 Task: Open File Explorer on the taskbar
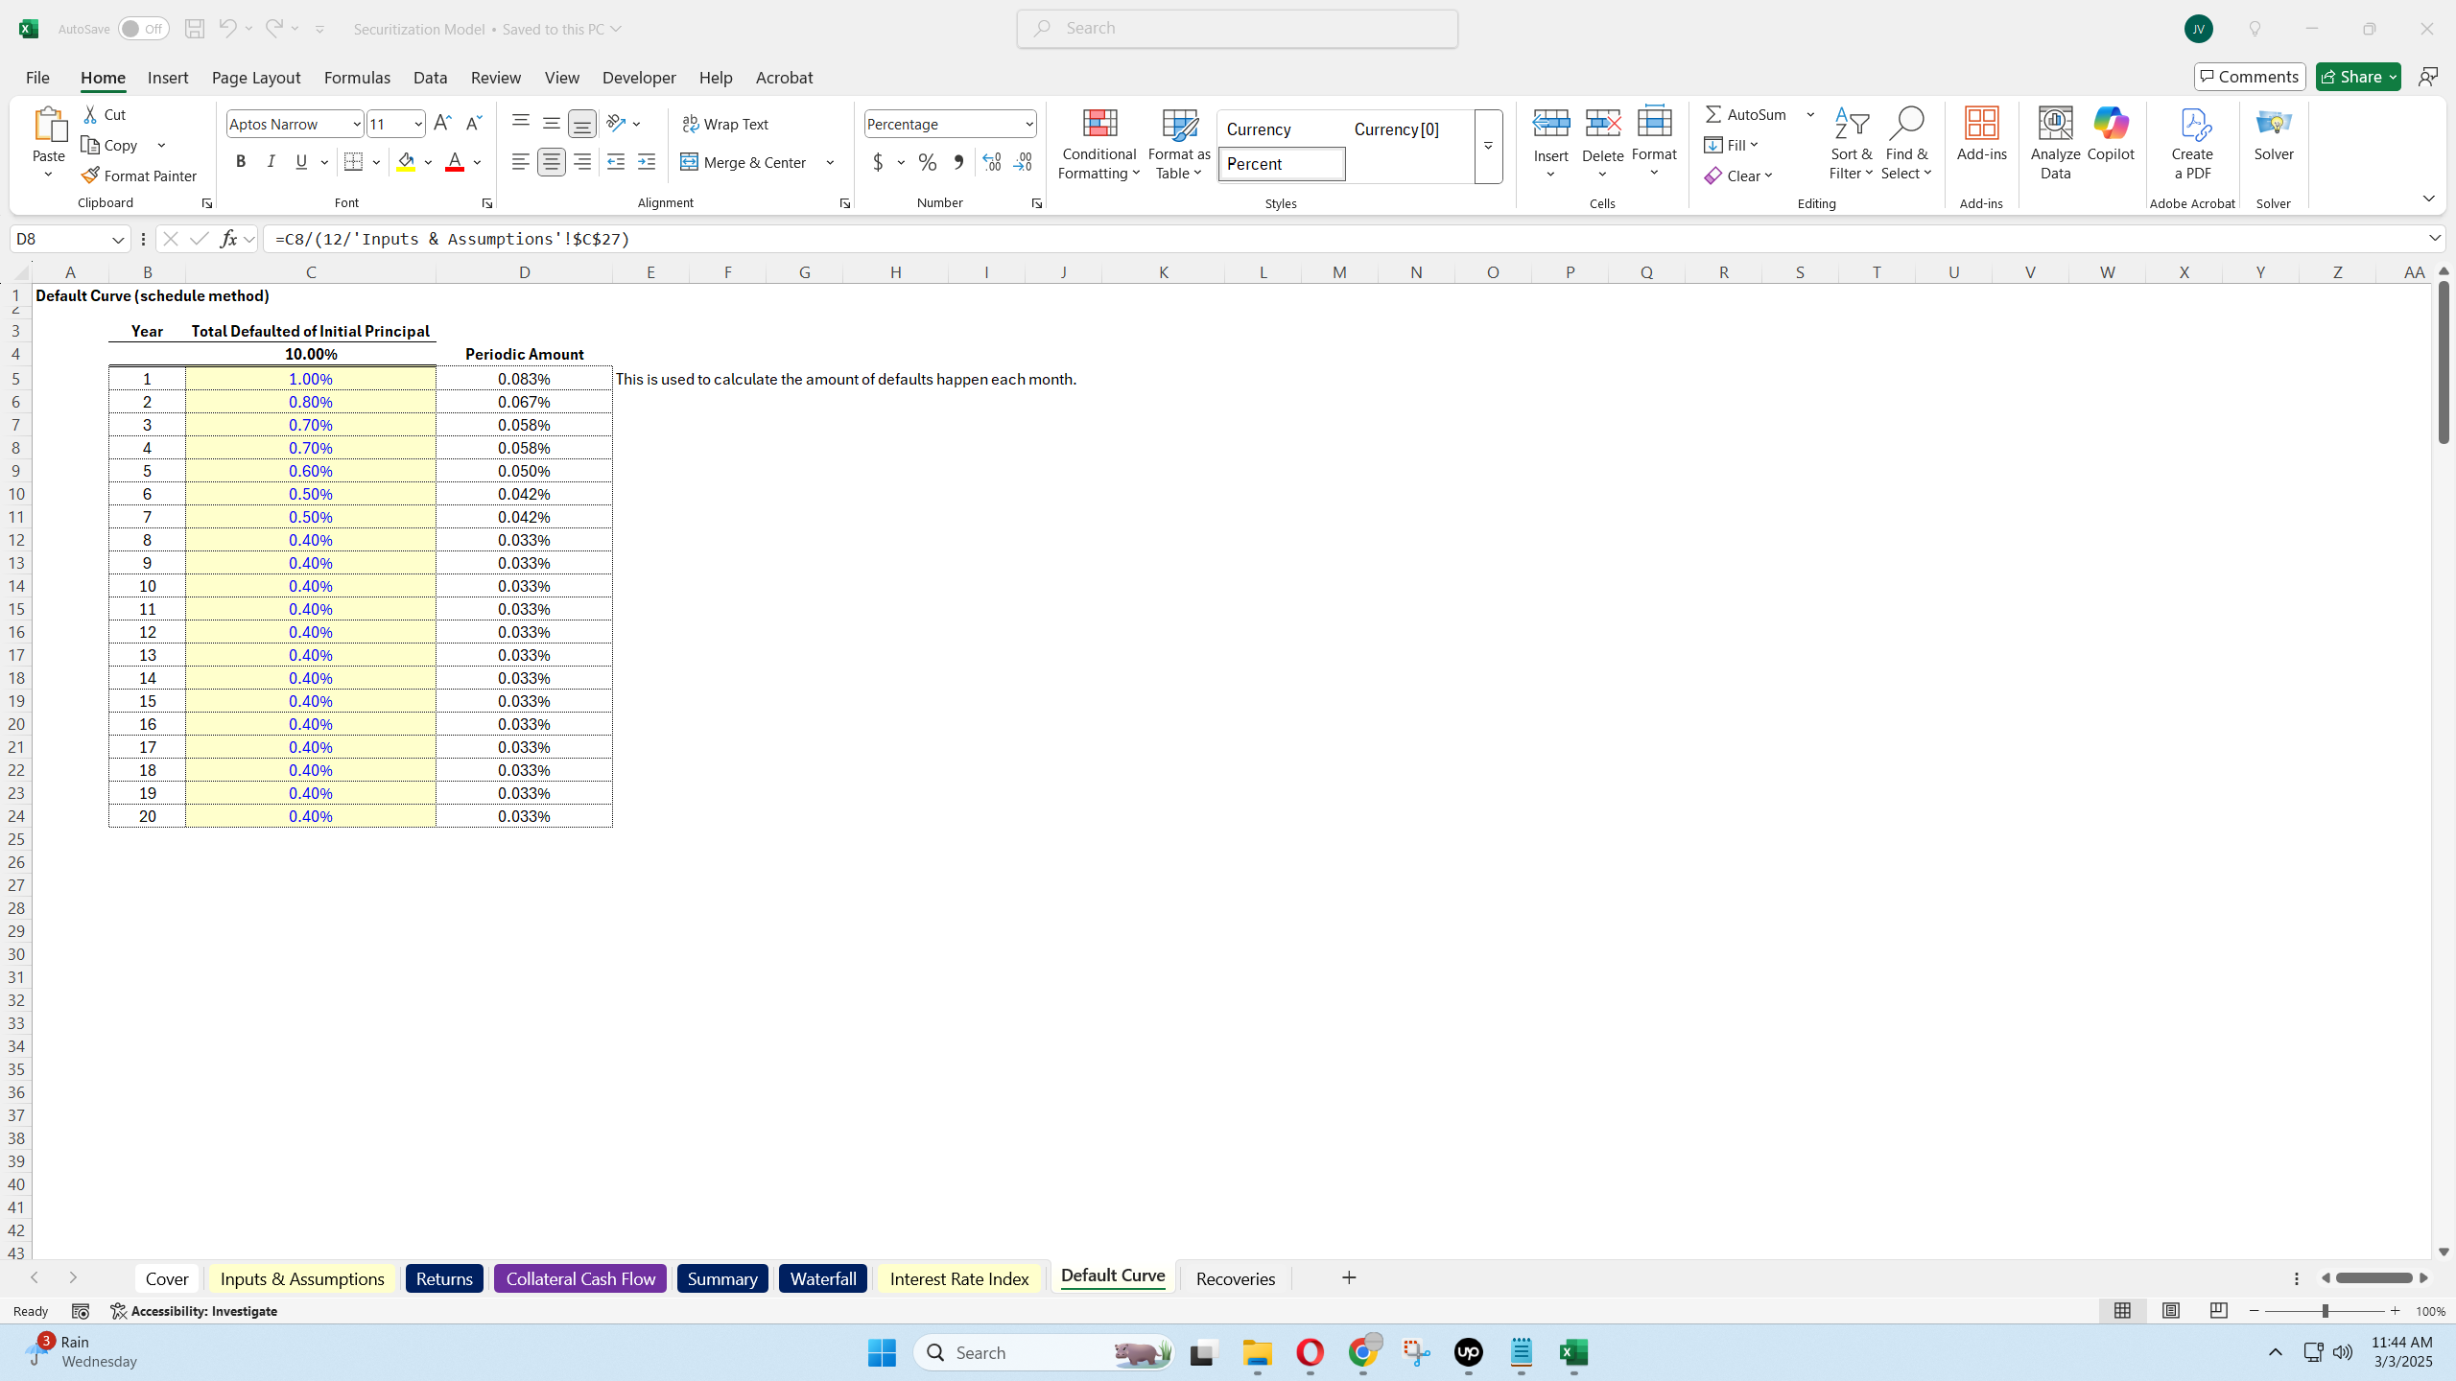pyautogui.click(x=1257, y=1353)
